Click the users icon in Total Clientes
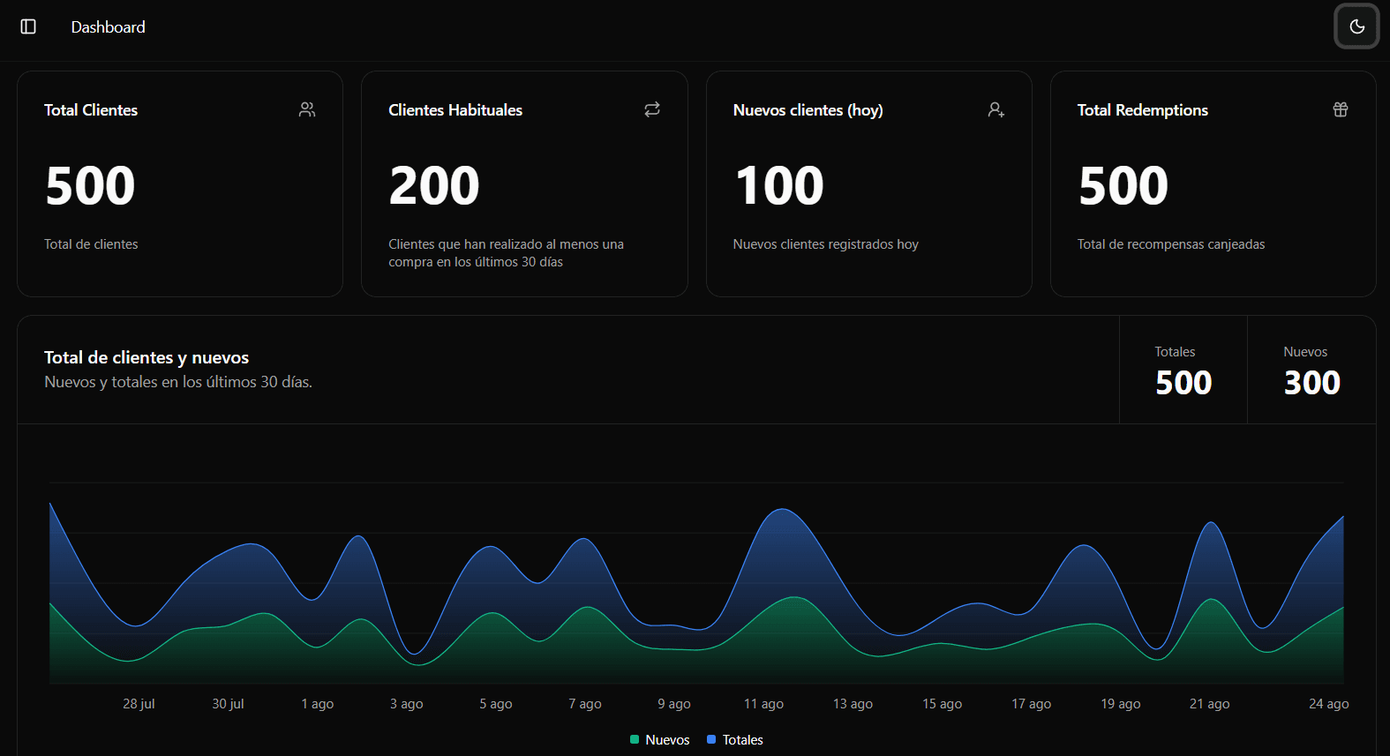The height and width of the screenshot is (756, 1390). point(307,109)
